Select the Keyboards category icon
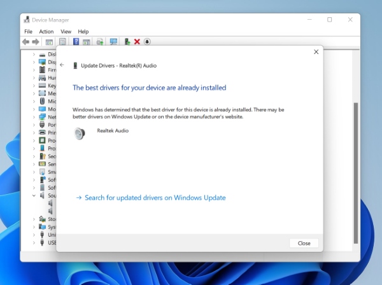Image resolution: width=382 pixels, height=285 pixels. tap(42, 85)
